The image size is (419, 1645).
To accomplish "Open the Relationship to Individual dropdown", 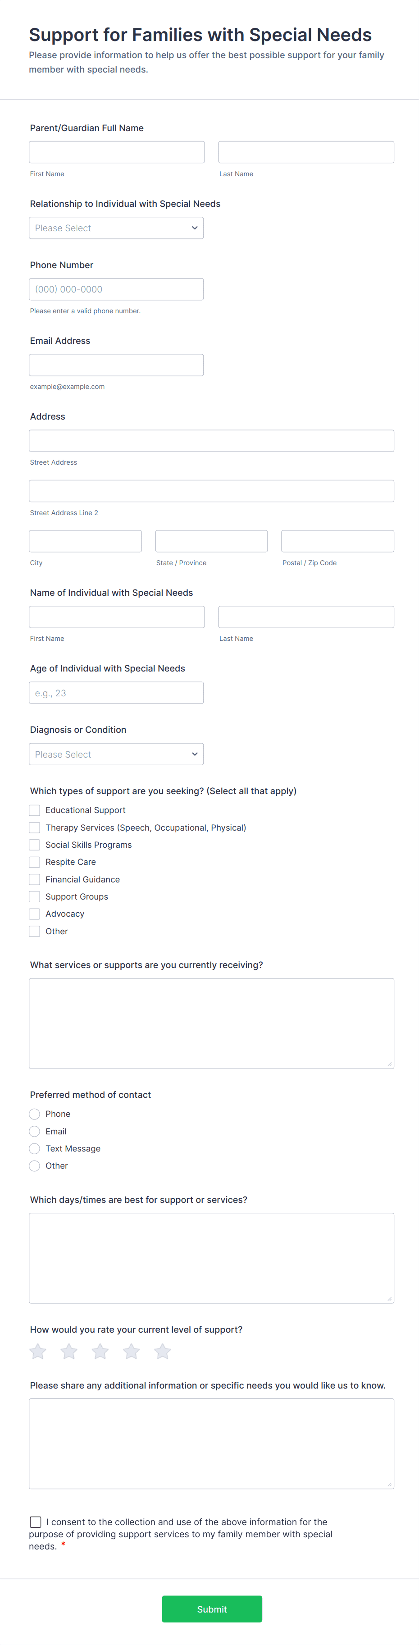I will tap(116, 228).
